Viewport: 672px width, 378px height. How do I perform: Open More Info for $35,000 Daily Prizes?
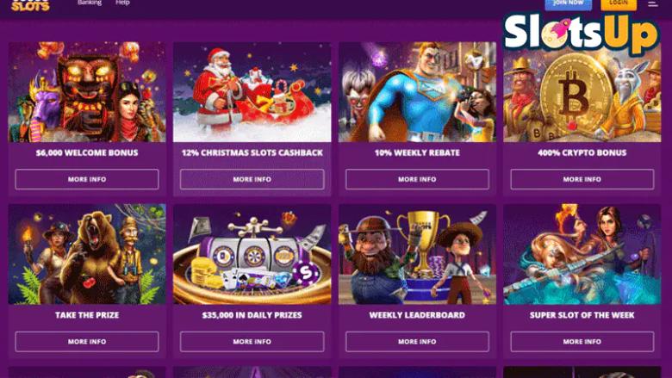tap(252, 342)
